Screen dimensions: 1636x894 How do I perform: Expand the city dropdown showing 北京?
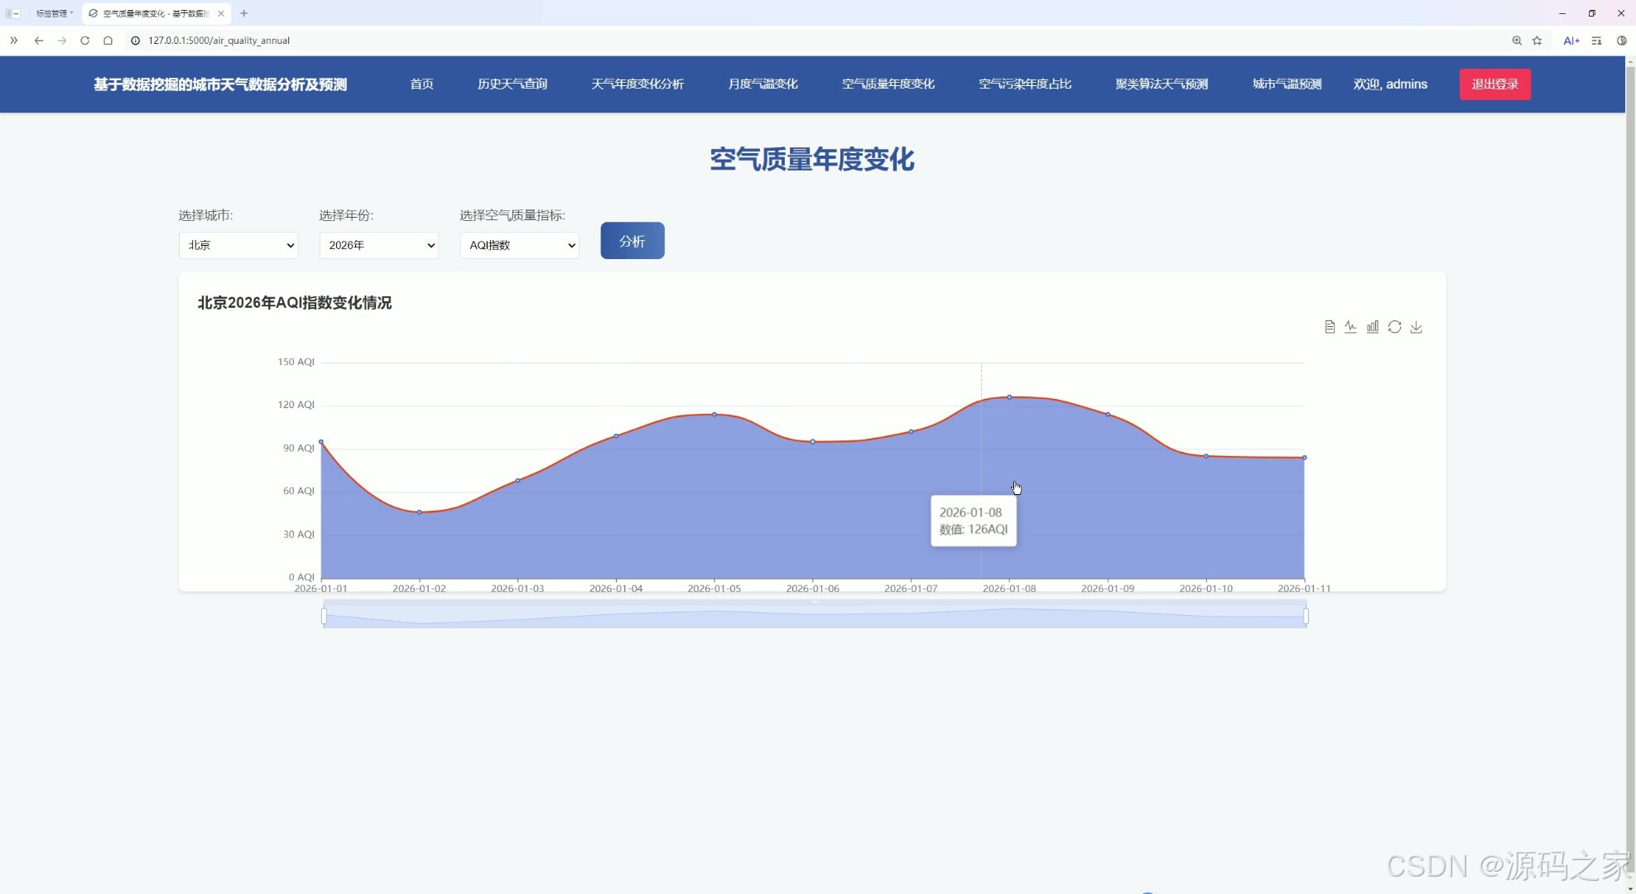238,245
